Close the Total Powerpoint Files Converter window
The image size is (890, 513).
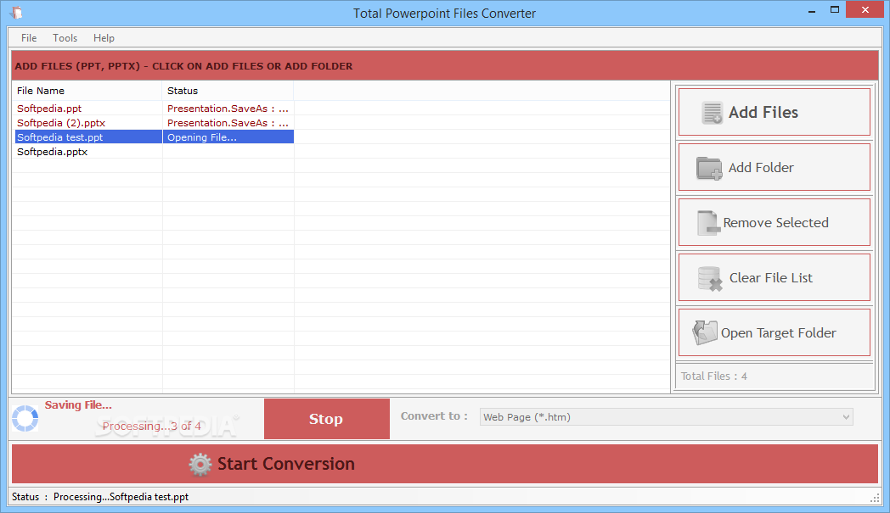pyautogui.click(x=865, y=9)
